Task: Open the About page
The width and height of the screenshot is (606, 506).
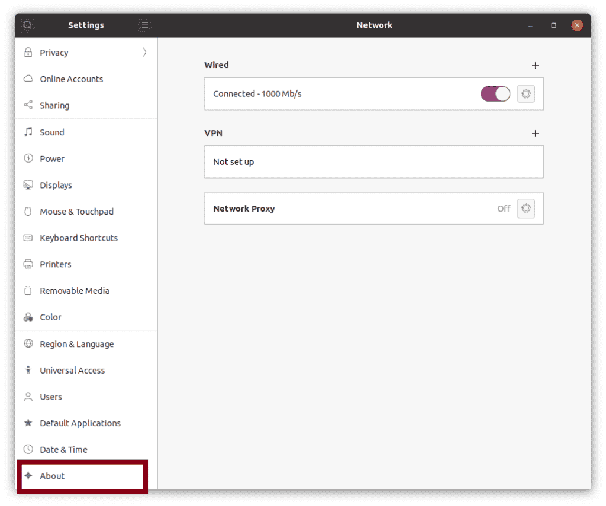Action: (52, 476)
